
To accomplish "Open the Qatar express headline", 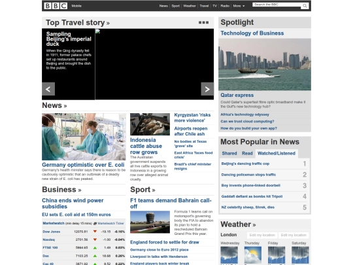I will point(237,96).
